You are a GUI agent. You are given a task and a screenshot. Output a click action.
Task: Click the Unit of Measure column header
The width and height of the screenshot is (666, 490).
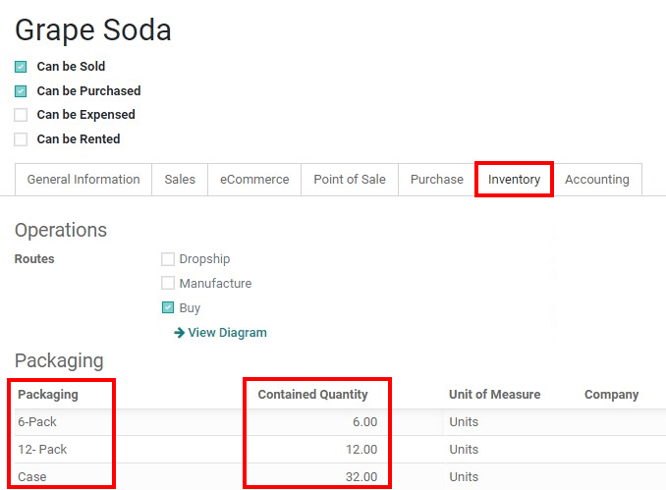494,395
